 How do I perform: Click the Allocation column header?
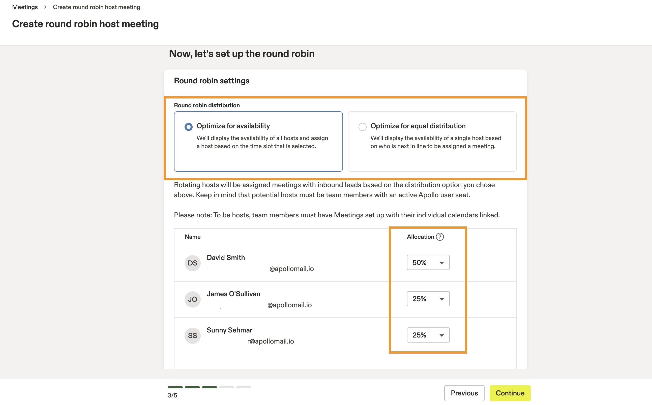(x=420, y=237)
